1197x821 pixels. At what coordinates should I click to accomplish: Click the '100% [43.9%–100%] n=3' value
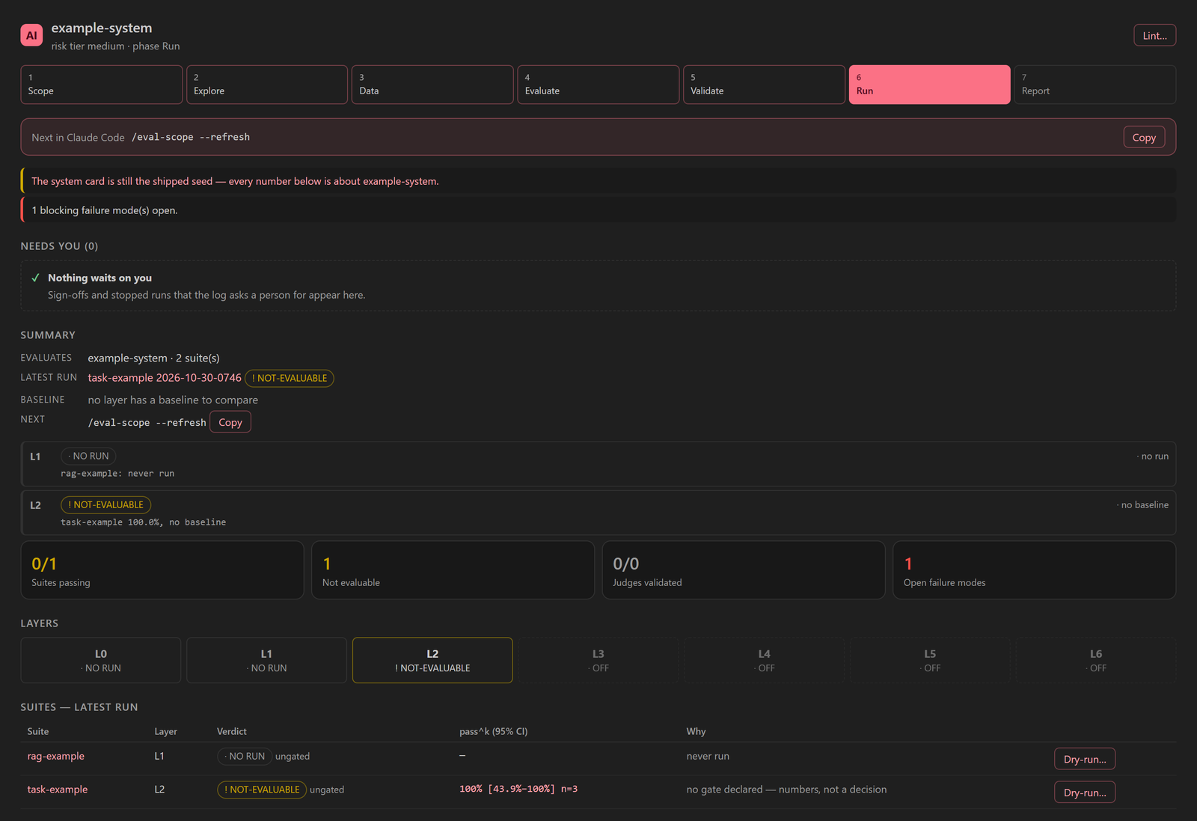pyautogui.click(x=518, y=789)
